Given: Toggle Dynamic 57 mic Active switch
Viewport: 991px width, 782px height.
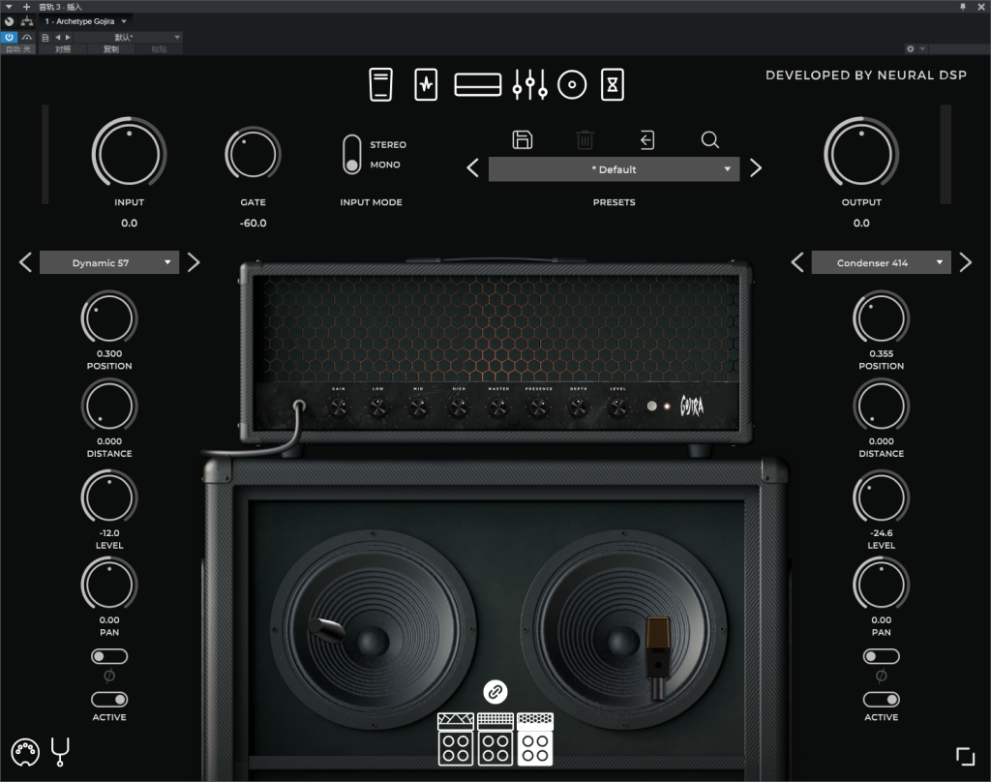Looking at the screenshot, I should point(109,699).
